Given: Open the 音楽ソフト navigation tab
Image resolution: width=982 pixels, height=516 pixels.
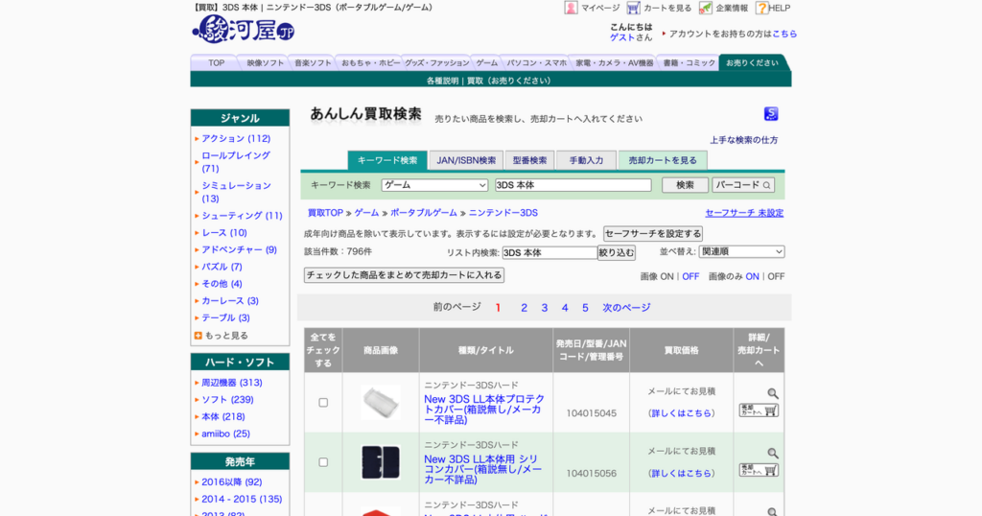Looking at the screenshot, I should (x=313, y=62).
